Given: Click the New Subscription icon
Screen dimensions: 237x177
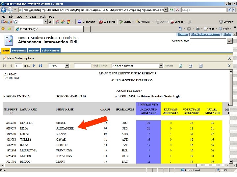Looking at the screenshot, I should (x=4, y=58).
